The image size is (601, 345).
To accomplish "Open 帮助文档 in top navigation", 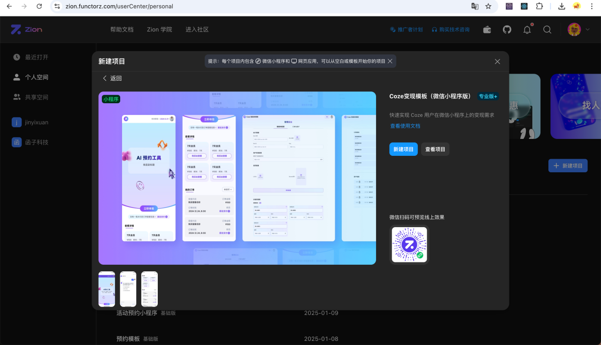I will pos(122,30).
